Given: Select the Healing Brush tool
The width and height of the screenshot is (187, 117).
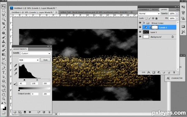Looking at the screenshot, I should (x=3, y=33).
